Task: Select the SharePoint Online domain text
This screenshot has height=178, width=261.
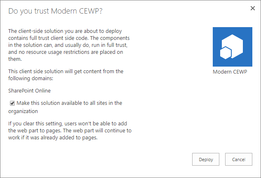Action: [29, 90]
